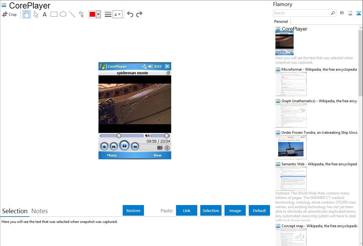
Task: Click the line thickness icon
Action: point(108,14)
